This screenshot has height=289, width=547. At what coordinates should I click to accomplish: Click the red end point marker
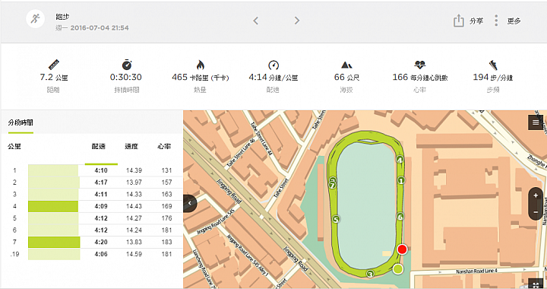coord(402,249)
